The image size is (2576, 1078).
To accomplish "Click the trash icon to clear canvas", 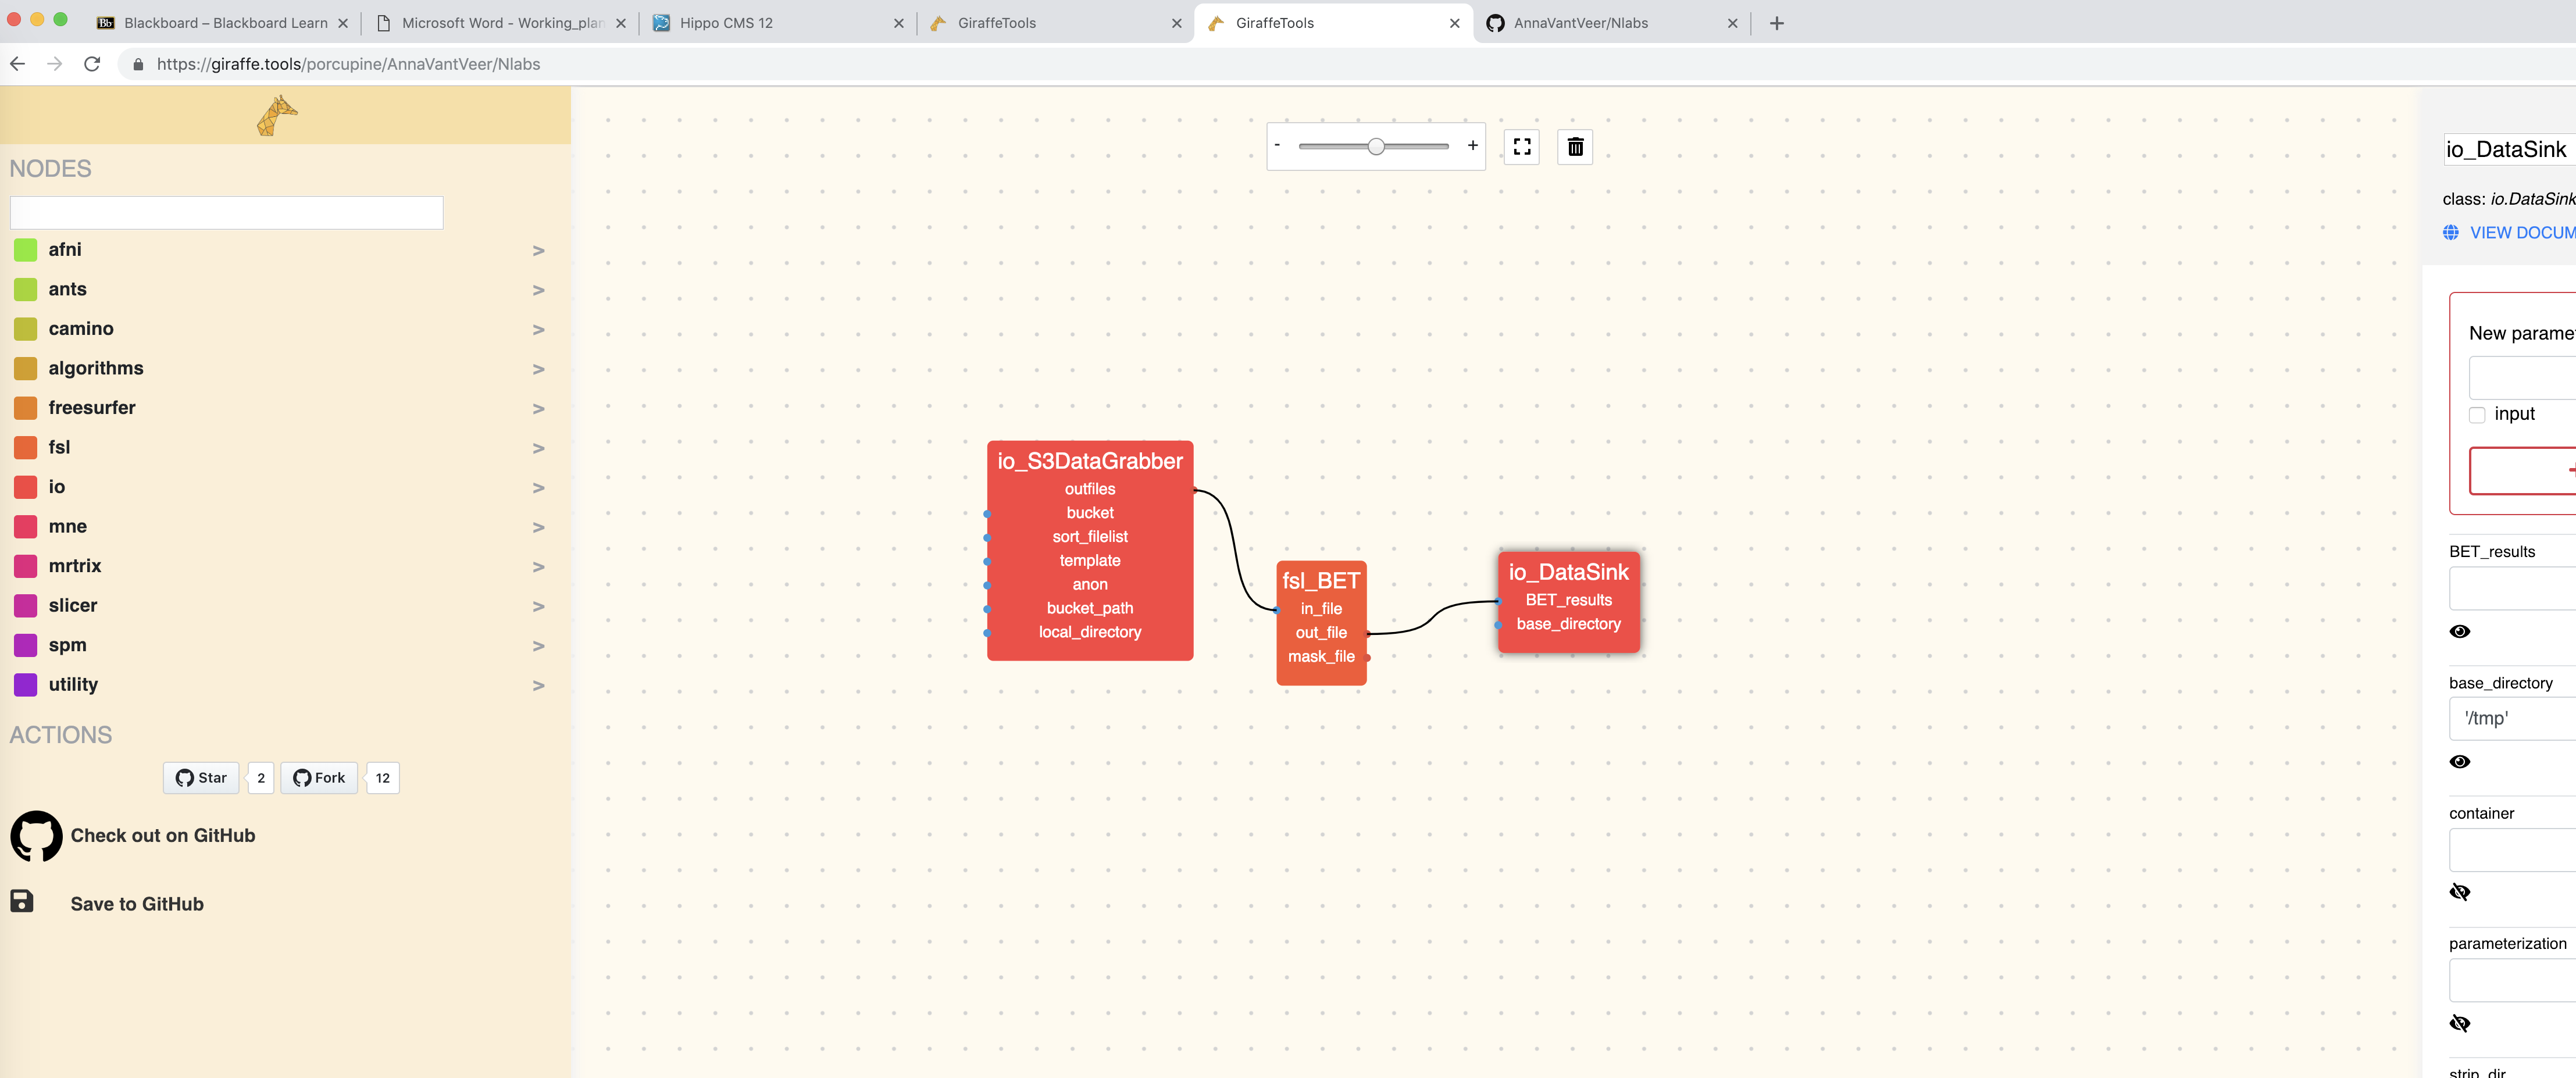I will (1575, 147).
